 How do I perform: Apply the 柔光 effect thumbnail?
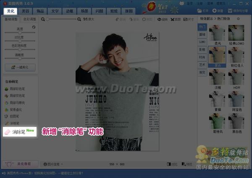coord(217,33)
